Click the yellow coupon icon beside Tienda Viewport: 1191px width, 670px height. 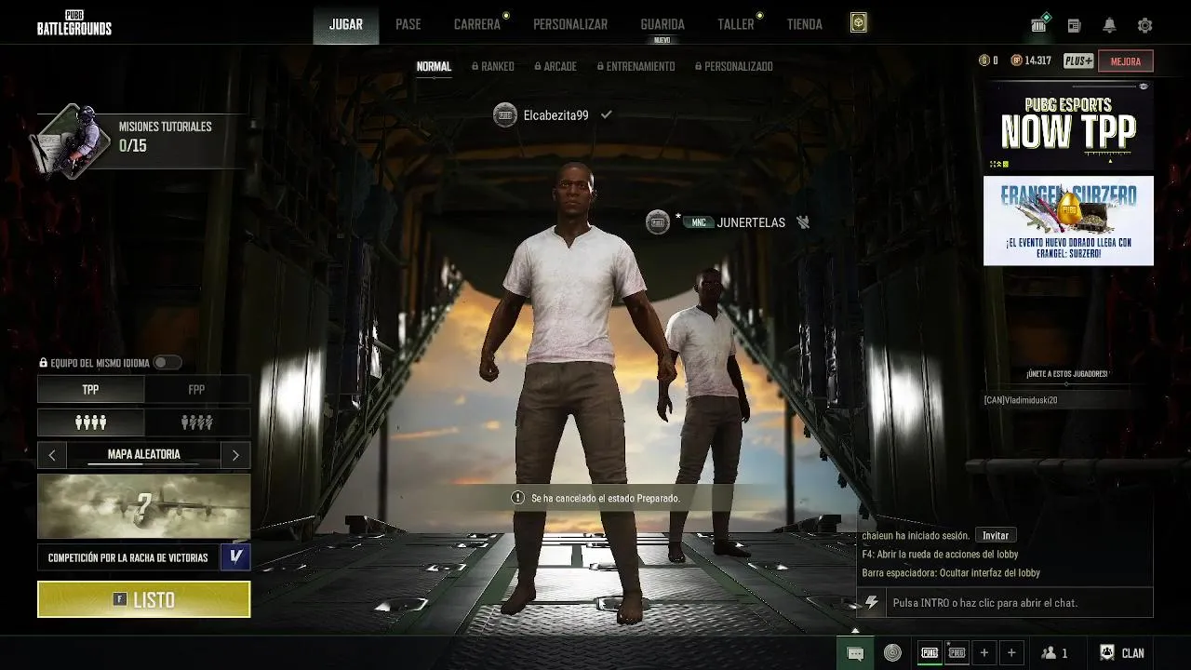pos(859,23)
